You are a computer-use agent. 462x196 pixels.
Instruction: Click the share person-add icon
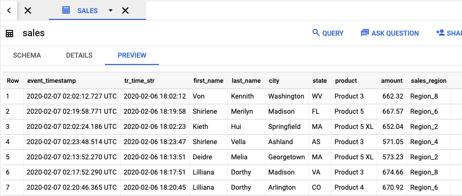[x=440, y=32]
